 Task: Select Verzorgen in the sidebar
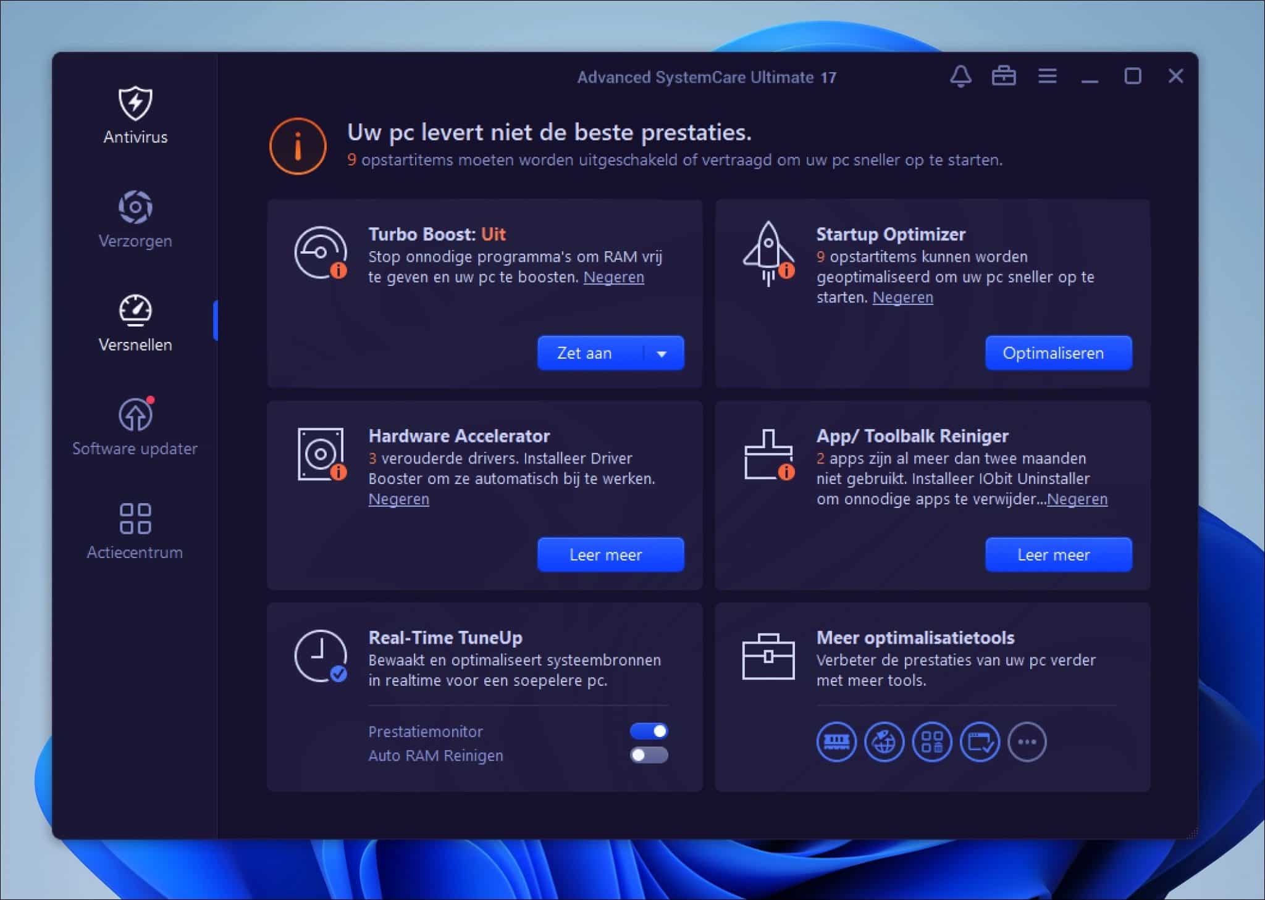[x=135, y=219]
